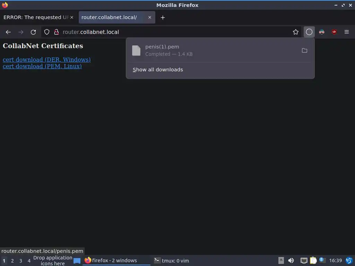The width and height of the screenshot is (355, 266).
Task: Switch to workspace 1 in the panel
Action: tap(4, 261)
